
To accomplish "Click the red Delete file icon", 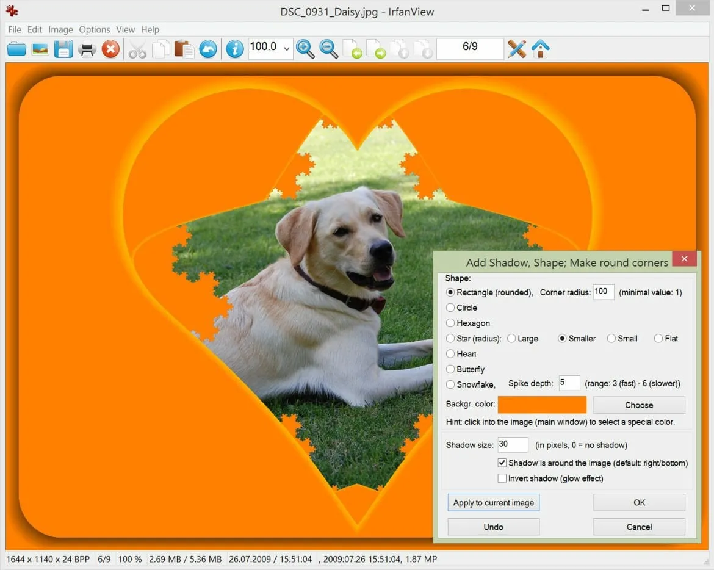I will (x=110, y=49).
